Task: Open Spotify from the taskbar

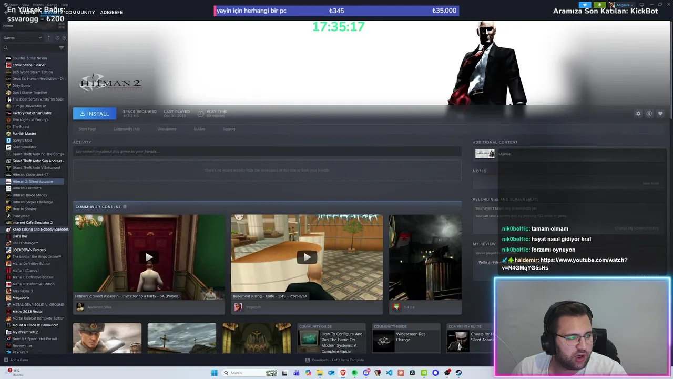Action: [x=355, y=373]
